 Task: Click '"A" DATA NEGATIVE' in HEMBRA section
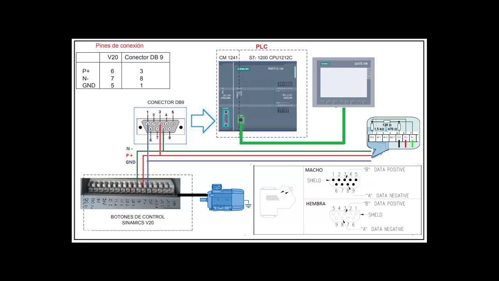(x=382, y=229)
